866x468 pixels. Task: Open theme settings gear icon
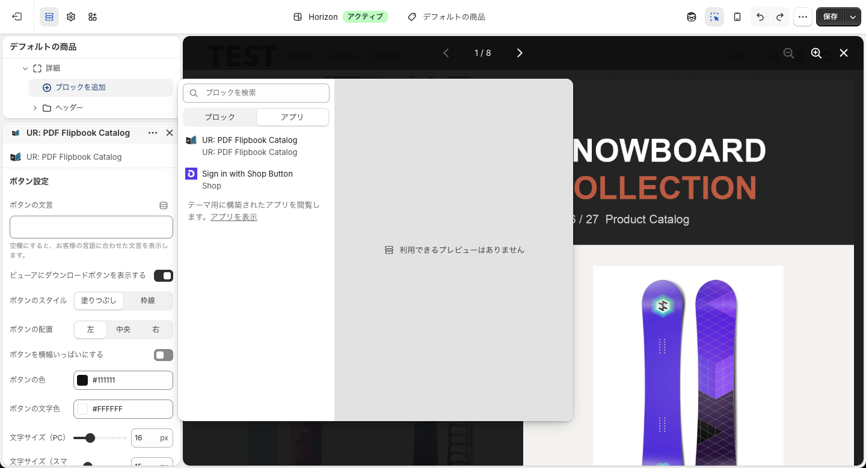tap(71, 17)
